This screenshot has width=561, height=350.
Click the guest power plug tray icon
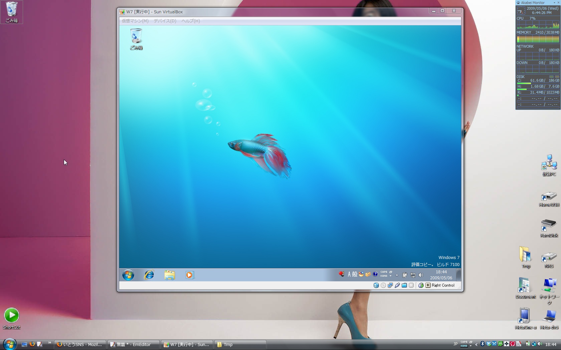(x=405, y=275)
